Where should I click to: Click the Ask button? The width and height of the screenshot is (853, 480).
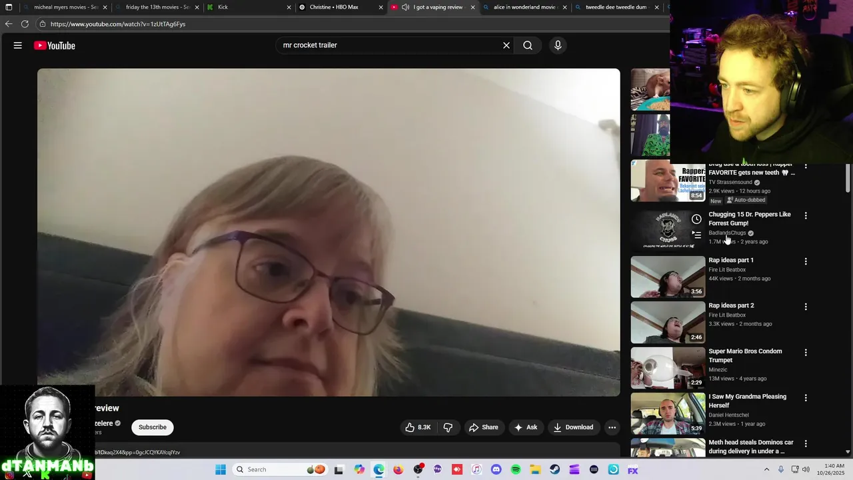tap(525, 427)
